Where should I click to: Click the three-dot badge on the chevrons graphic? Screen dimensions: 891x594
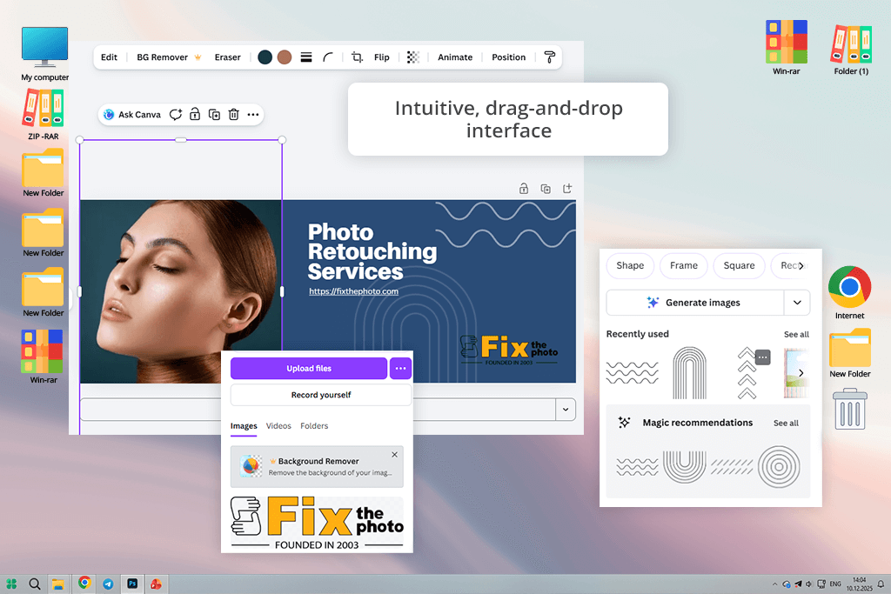click(762, 357)
